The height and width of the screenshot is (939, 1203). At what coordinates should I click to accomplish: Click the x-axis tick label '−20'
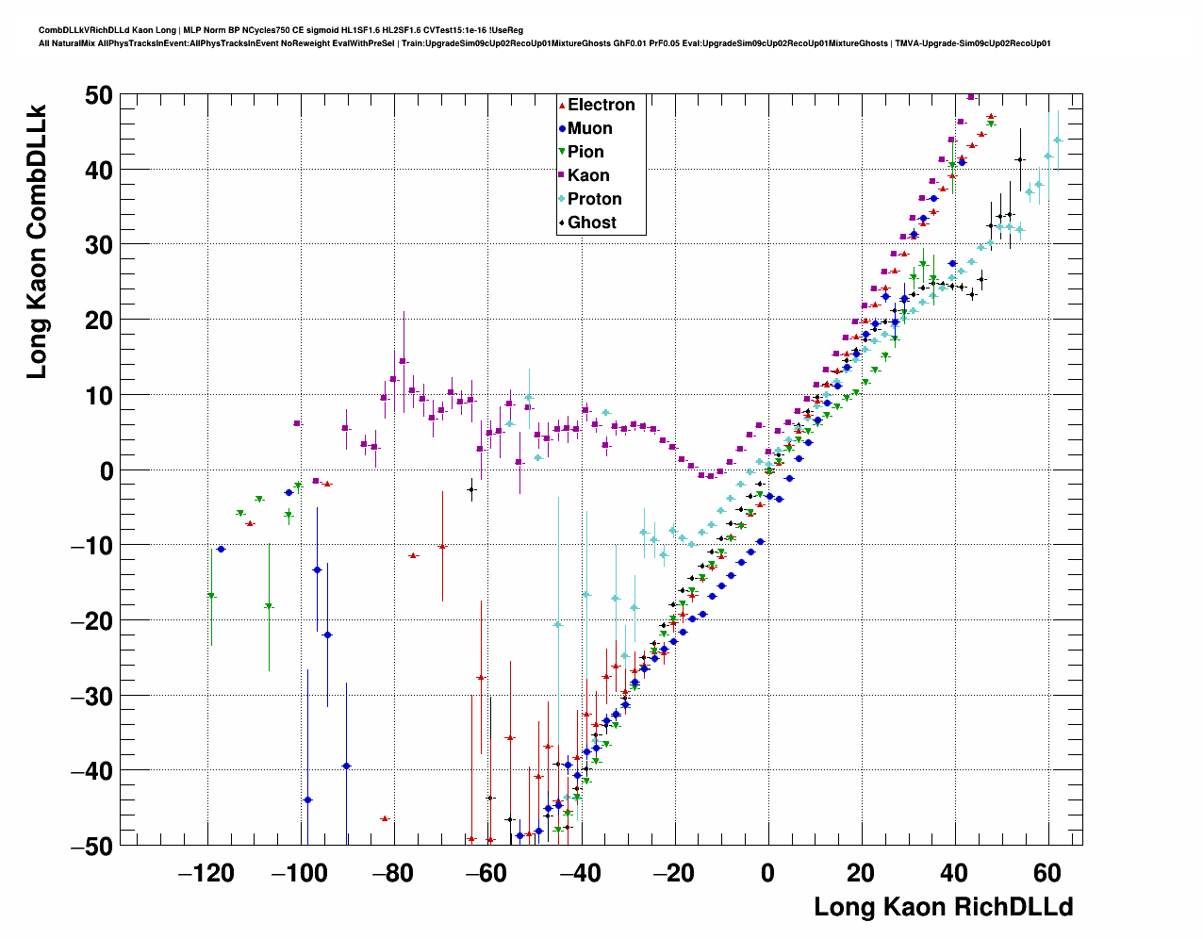tap(672, 873)
